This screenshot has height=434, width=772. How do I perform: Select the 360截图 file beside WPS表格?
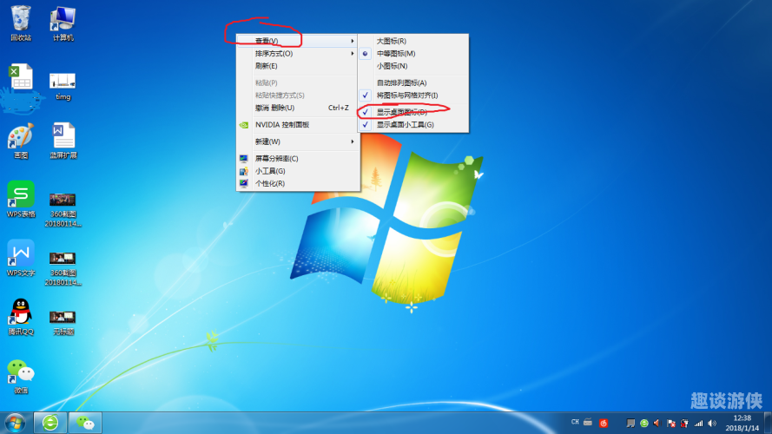[x=63, y=209]
